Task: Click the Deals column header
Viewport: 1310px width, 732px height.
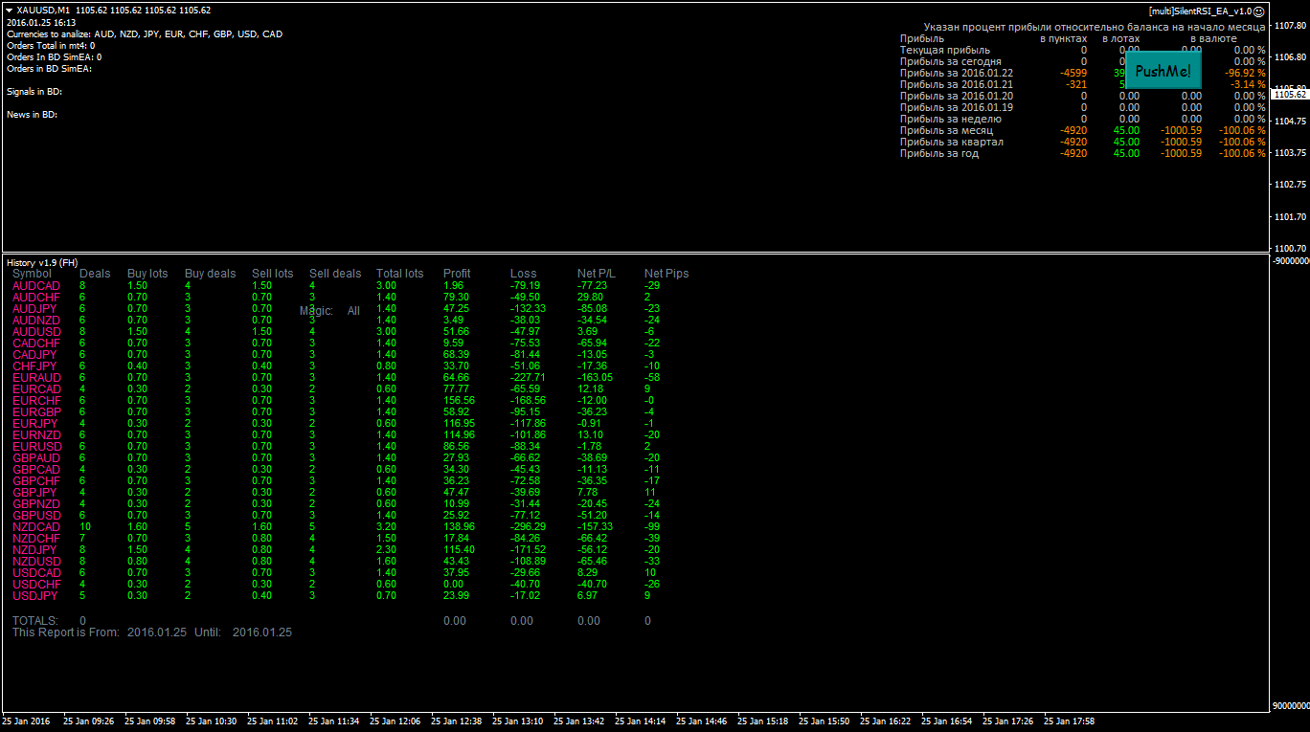Action: pyautogui.click(x=95, y=274)
